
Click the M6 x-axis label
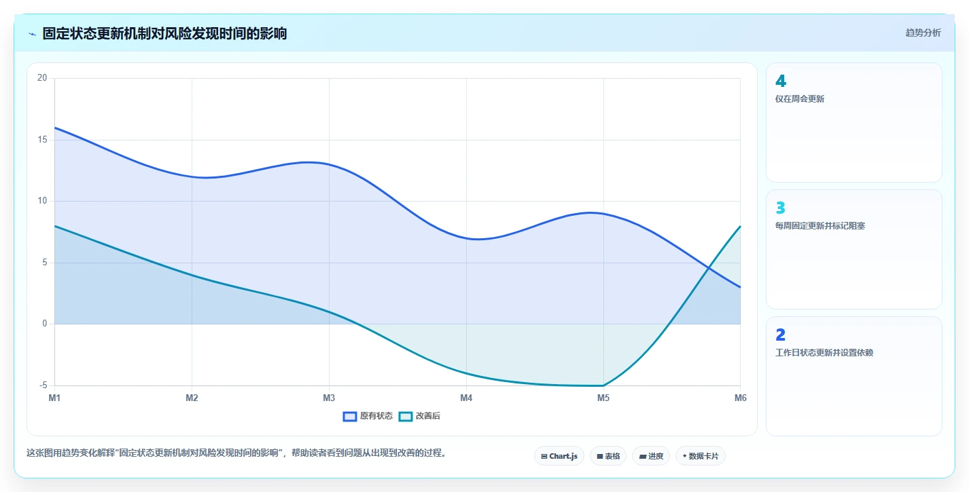741,398
